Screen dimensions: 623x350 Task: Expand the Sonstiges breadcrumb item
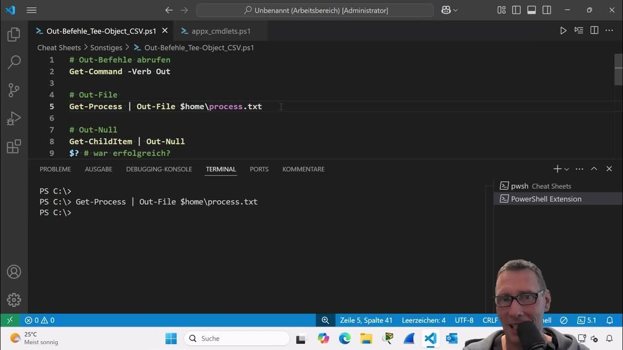coord(106,47)
